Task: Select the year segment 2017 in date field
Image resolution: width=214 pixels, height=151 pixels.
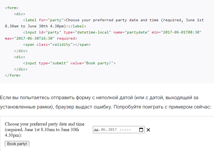Action: point(112,130)
